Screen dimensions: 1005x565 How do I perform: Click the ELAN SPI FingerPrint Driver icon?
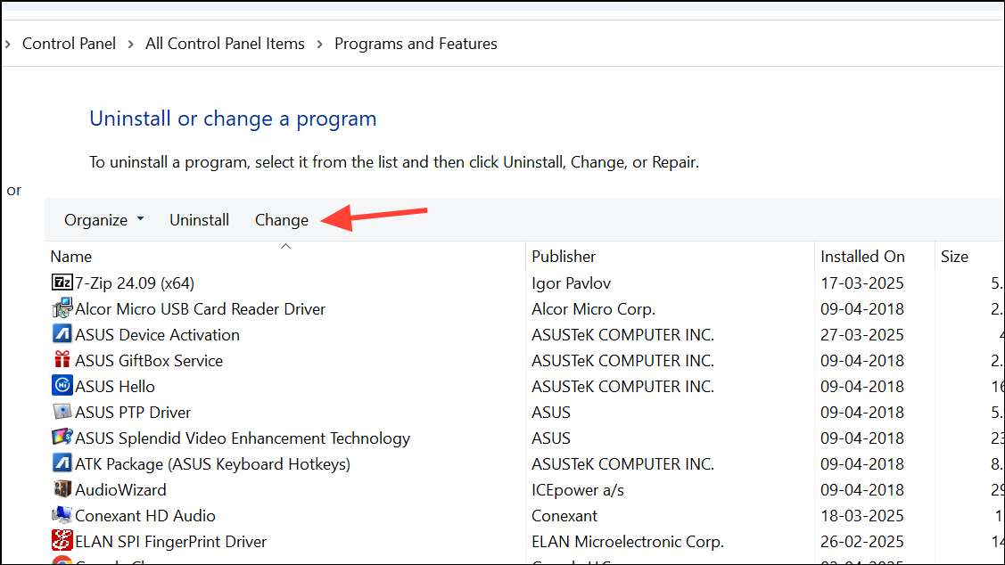click(62, 541)
